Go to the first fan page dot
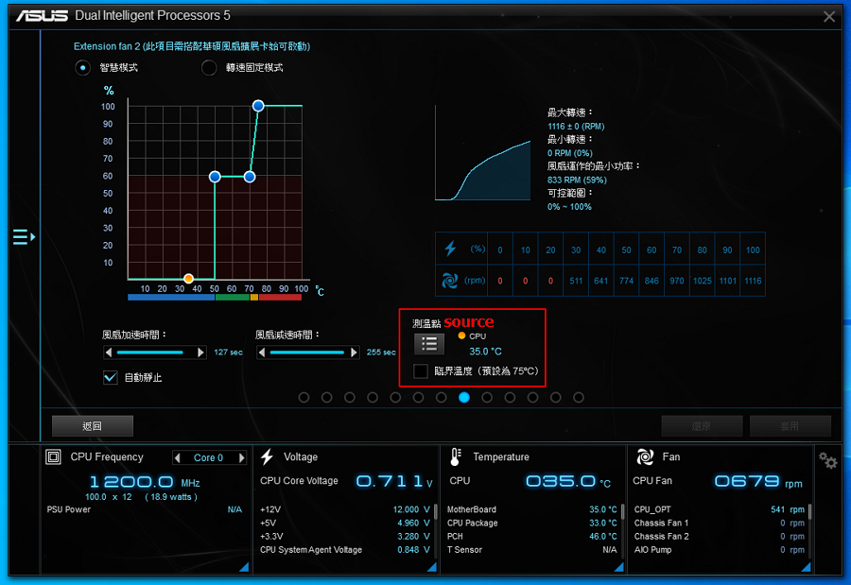Screen dimensions: 851x585 304,398
